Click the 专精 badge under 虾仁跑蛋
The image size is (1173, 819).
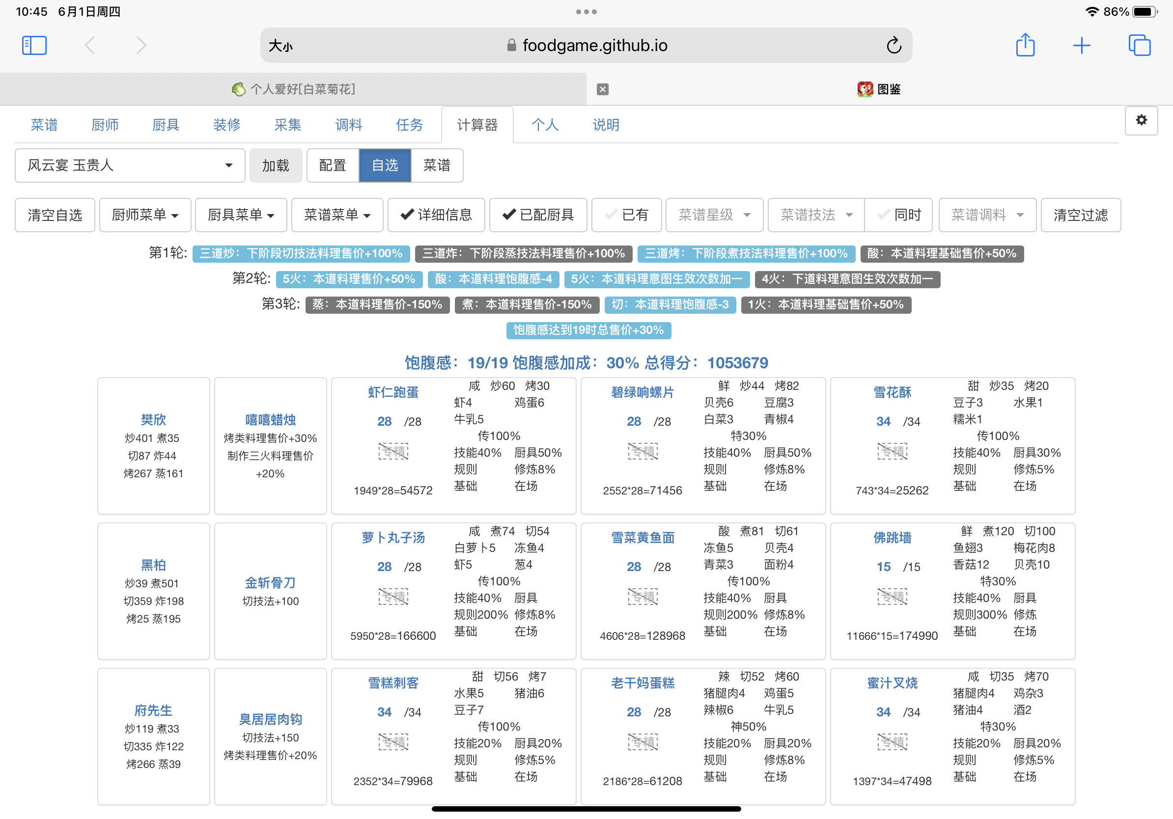(x=393, y=451)
